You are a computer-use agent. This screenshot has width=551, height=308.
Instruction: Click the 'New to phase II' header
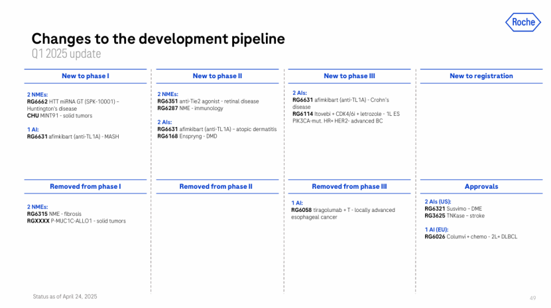(x=217, y=76)
